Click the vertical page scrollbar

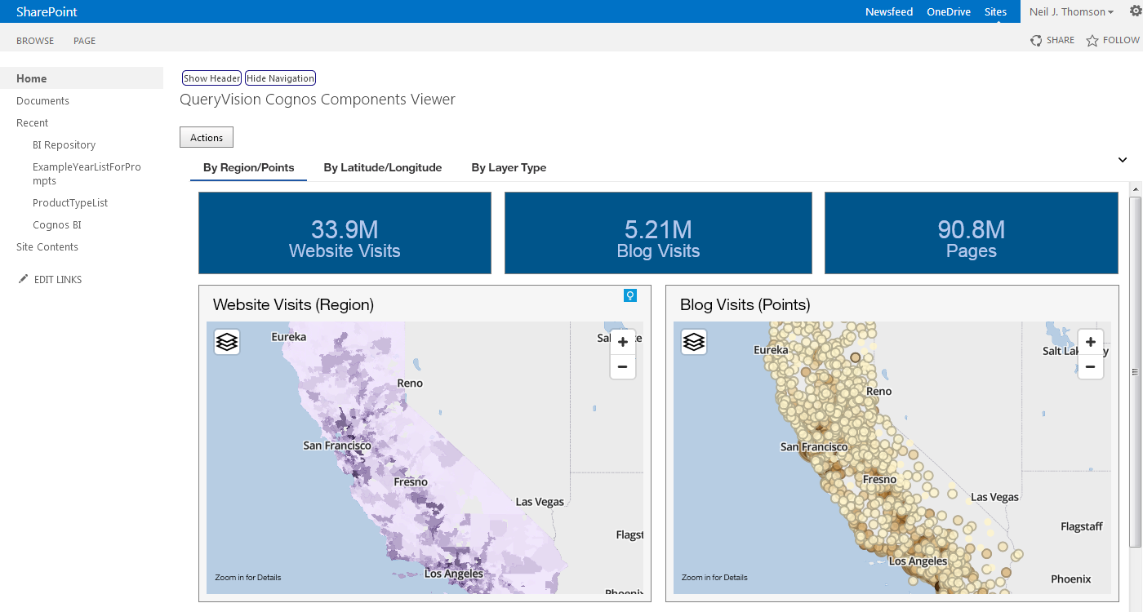[1136, 371]
